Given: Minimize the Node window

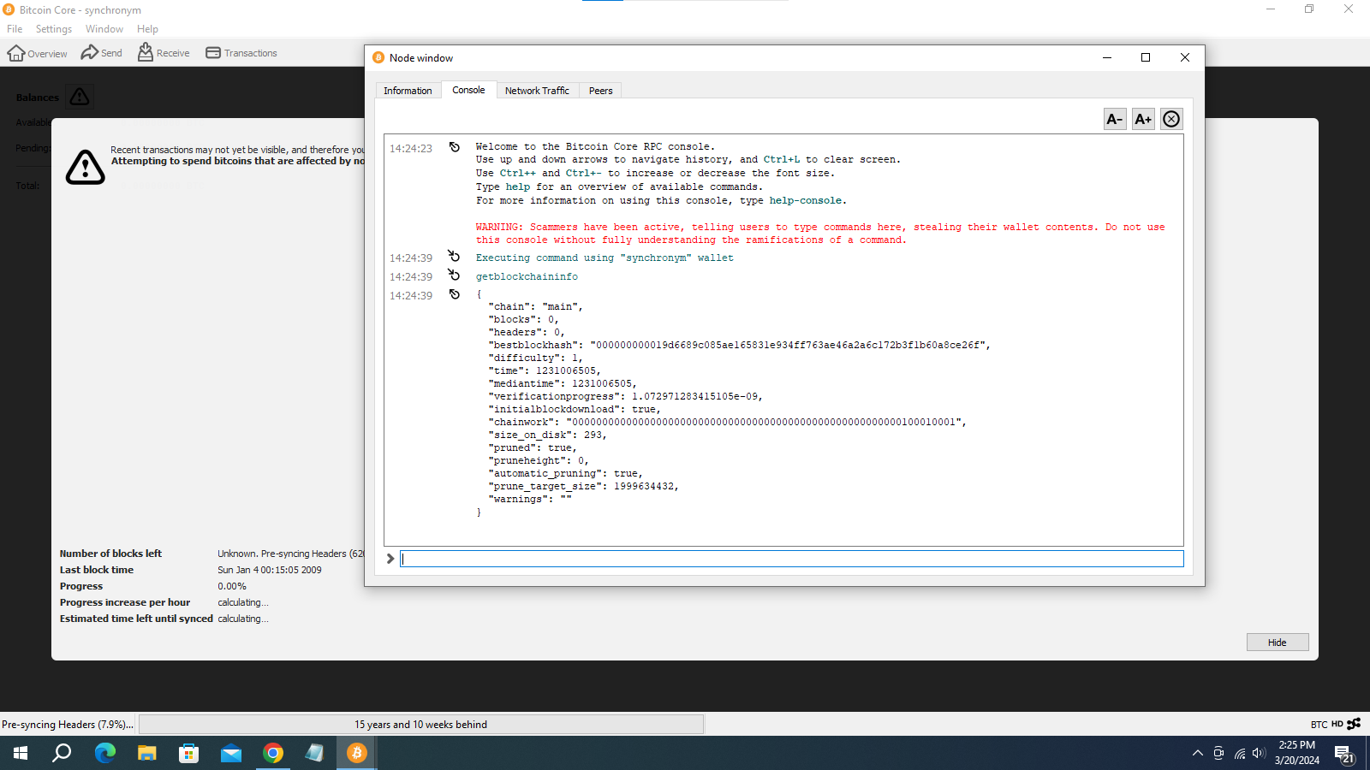Looking at the screenshot, I should coord(1106,57).
